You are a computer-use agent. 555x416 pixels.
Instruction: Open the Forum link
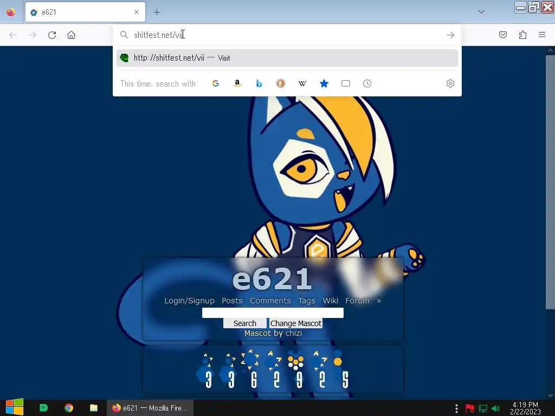358,301
